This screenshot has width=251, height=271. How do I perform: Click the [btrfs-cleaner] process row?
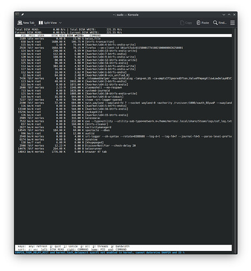[123, 124]
